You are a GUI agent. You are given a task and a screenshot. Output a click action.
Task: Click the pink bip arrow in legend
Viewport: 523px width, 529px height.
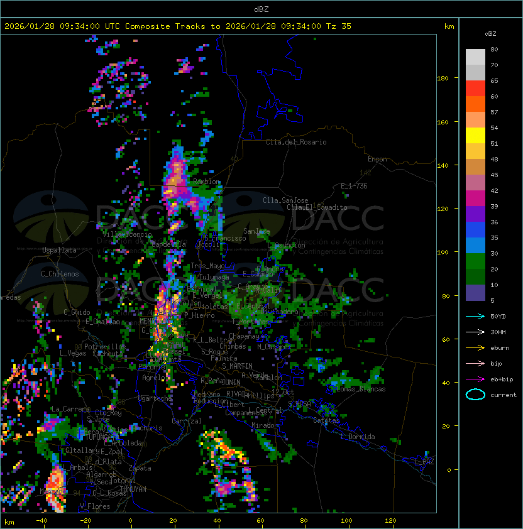pos(475,363)
